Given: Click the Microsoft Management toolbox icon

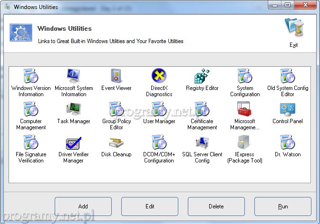Looking at the screenshot, I should 245,109.
